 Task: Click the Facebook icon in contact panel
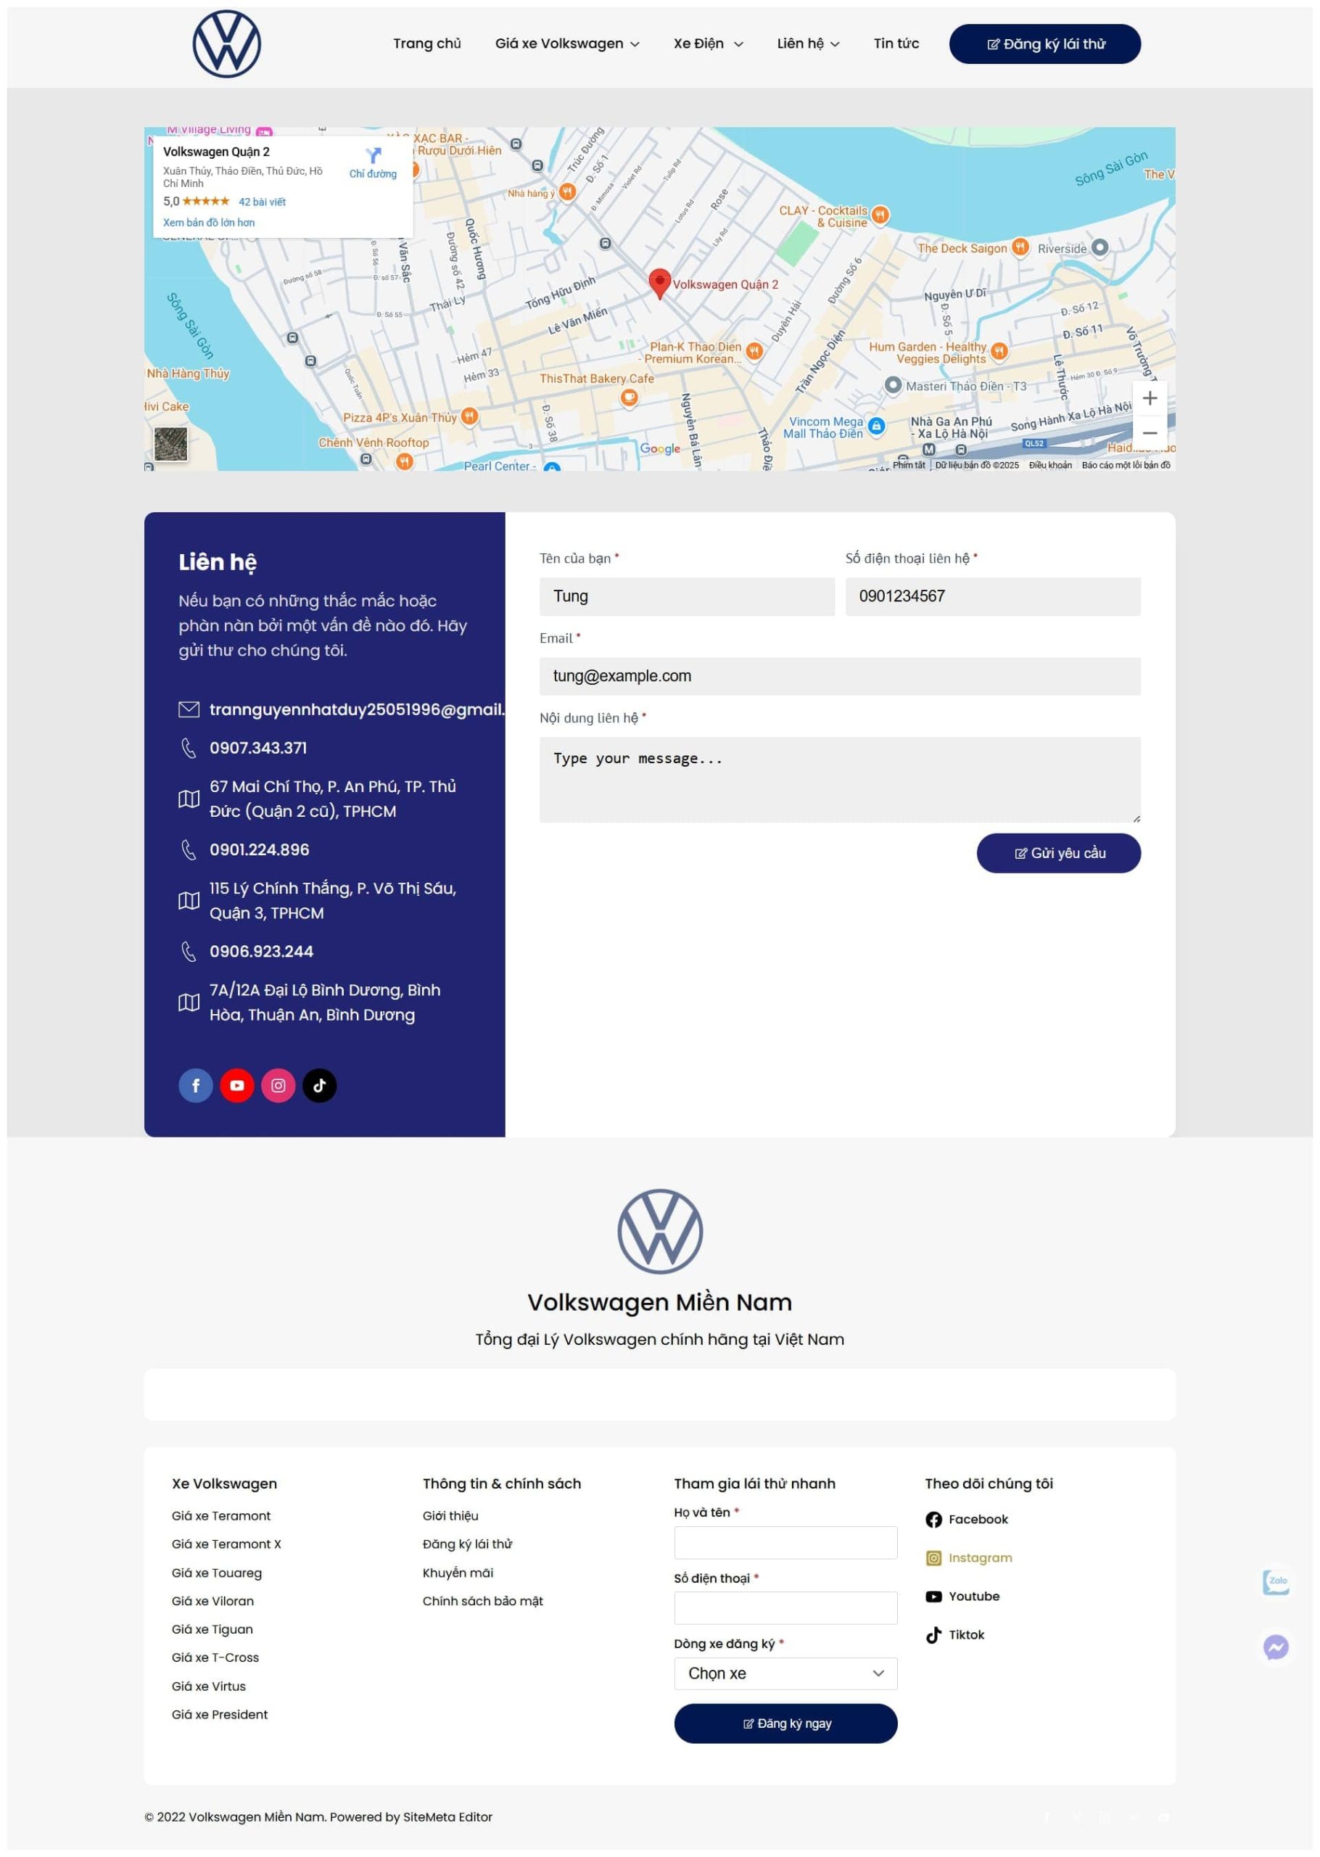point(195,1085)
